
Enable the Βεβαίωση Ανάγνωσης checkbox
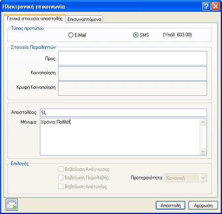pos(61,169)
